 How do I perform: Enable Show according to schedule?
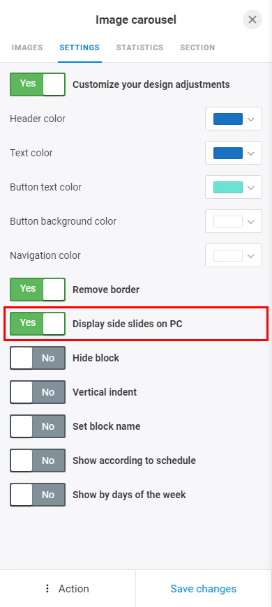point(38,460)
